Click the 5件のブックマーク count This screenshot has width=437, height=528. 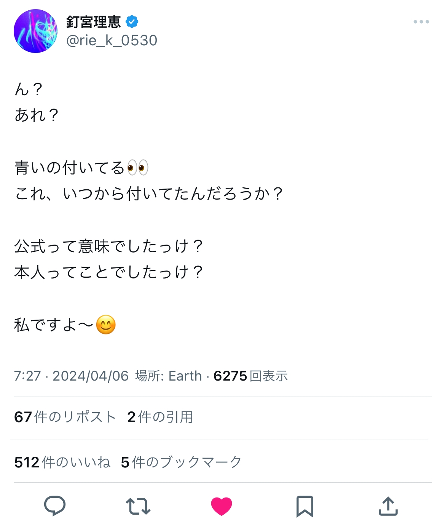tap(181, 462)
